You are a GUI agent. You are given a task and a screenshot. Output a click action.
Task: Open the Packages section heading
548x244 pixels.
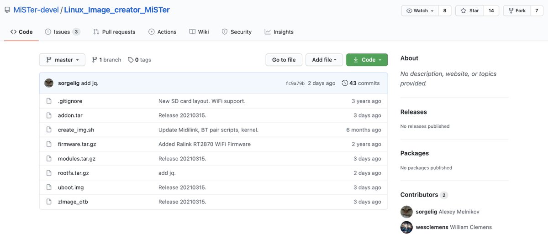point(415,153)
